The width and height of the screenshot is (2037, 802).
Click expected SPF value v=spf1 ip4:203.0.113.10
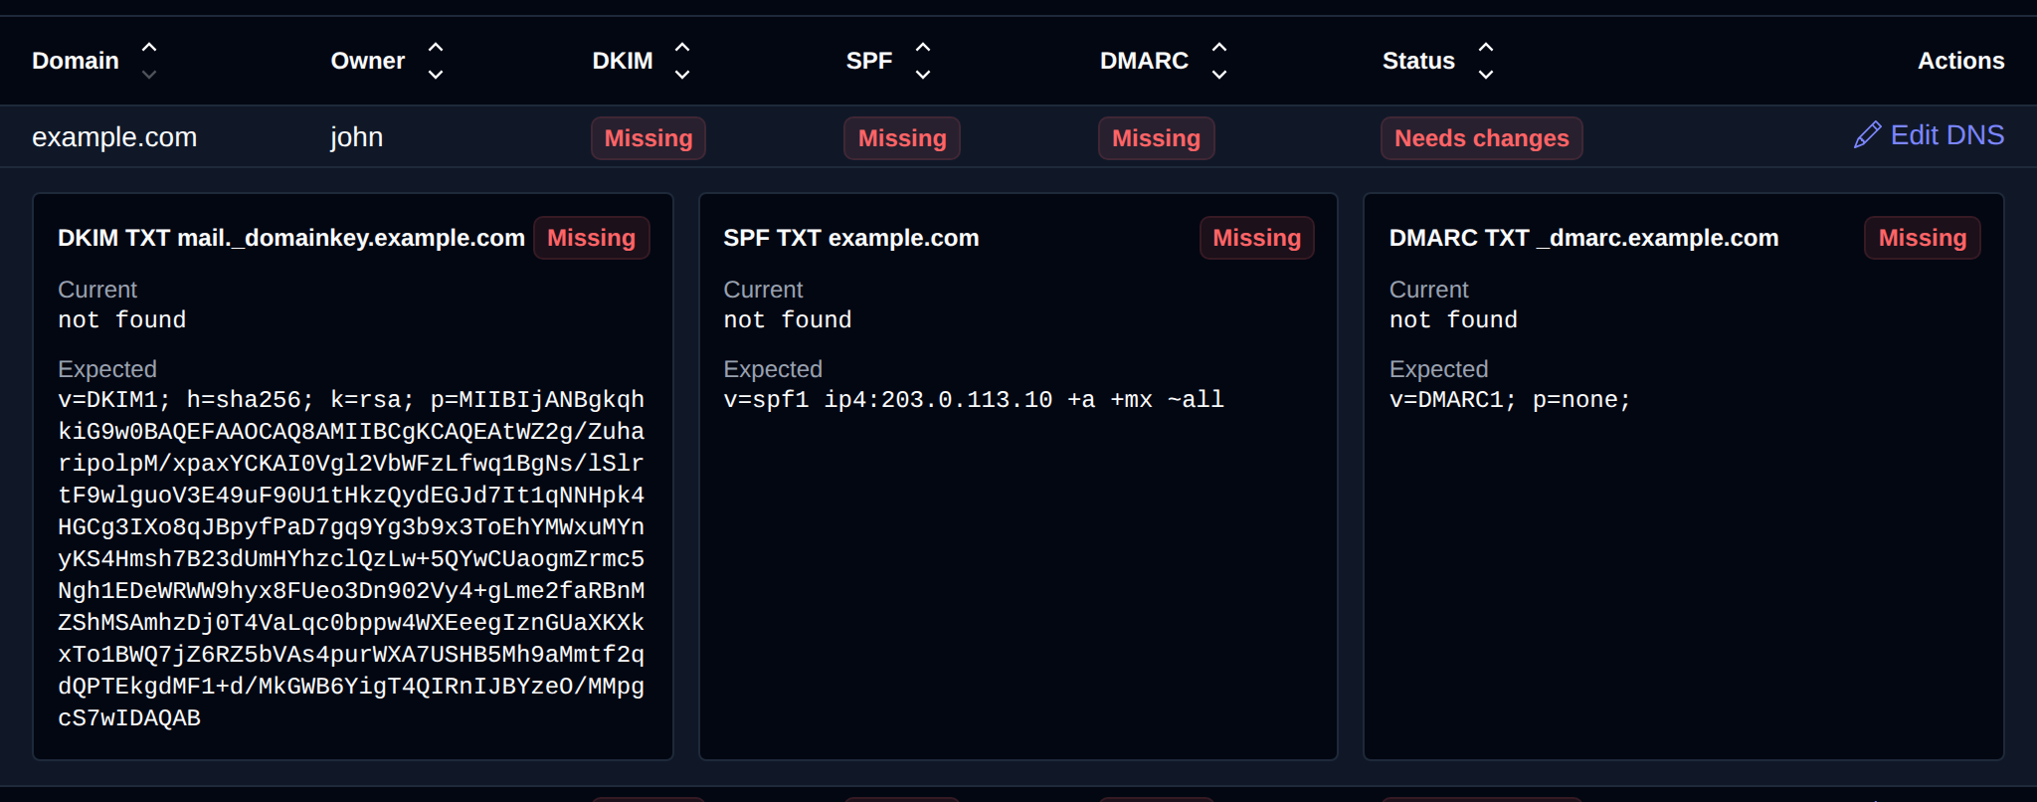974,400
